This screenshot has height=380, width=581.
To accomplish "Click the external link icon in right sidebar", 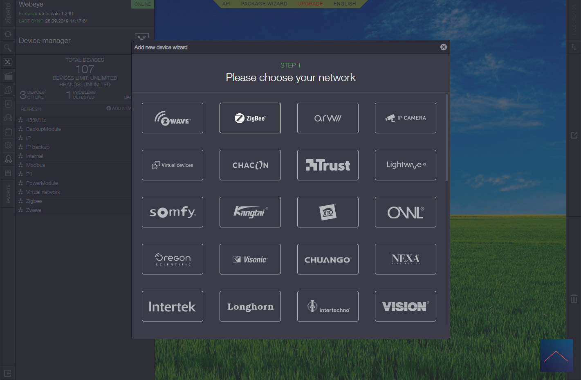I will coord(574,135).
